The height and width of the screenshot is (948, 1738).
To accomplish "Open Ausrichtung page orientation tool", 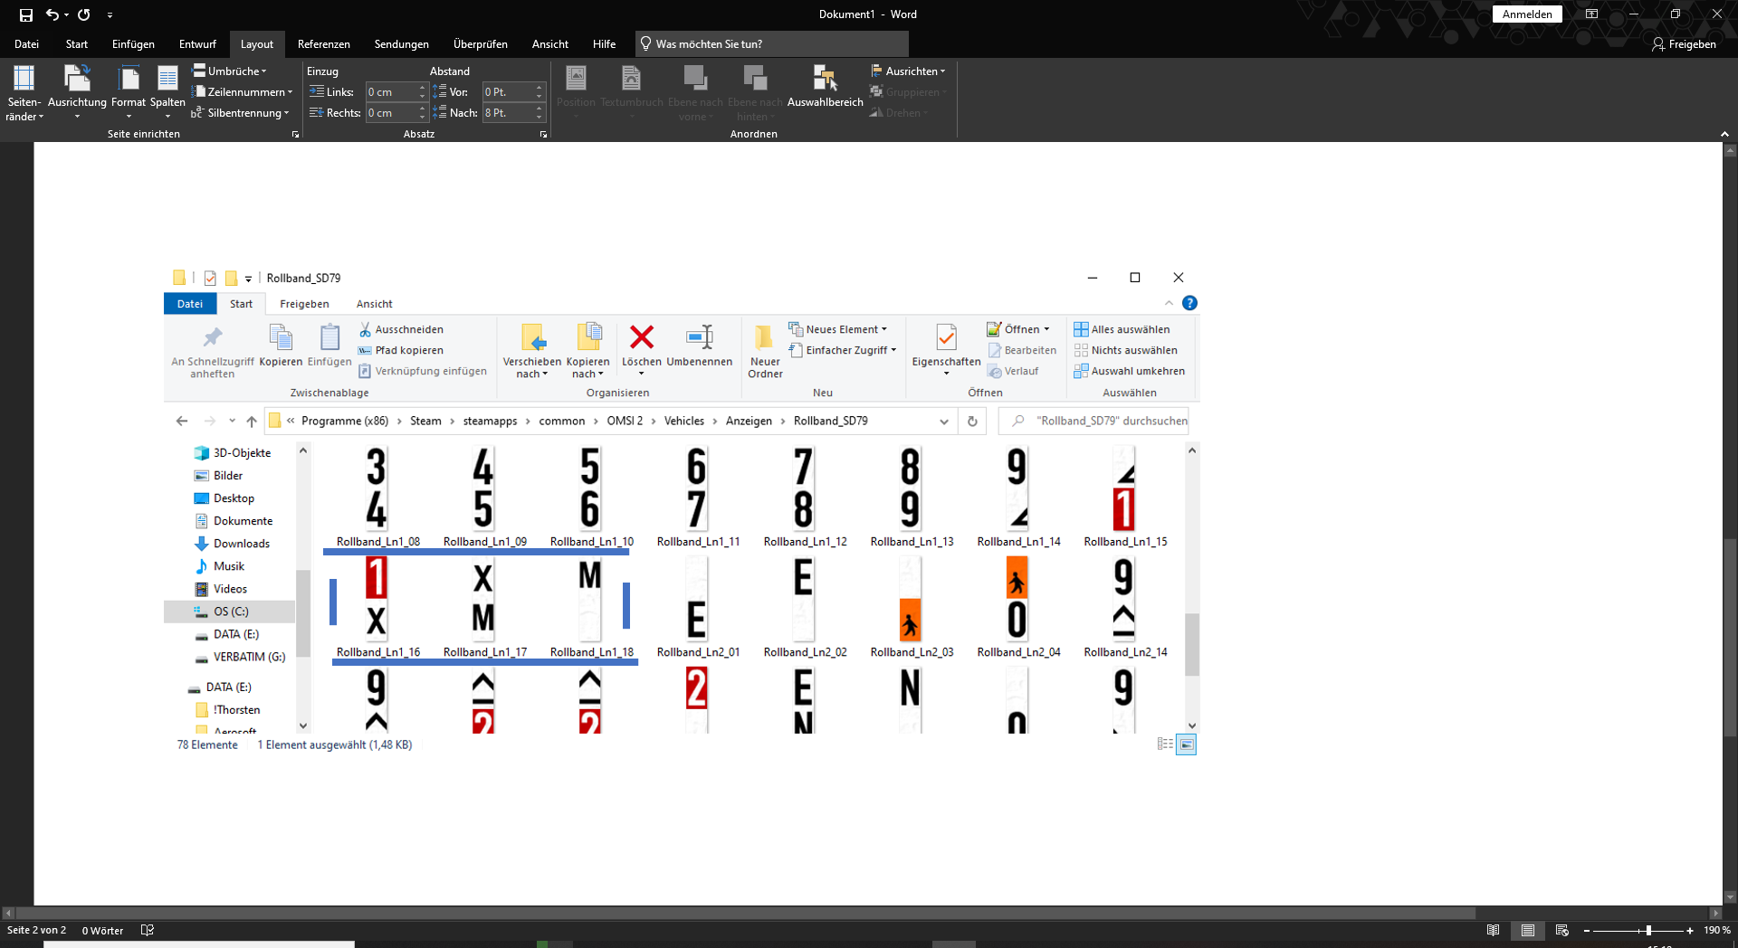I will tap(77, 92).
